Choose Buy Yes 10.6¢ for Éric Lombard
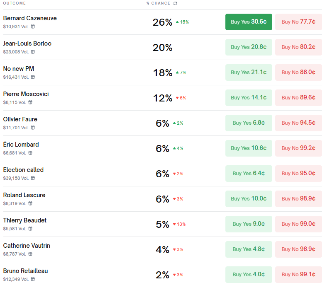 tap(249, 148)
